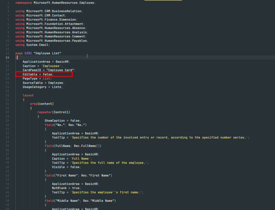Click area(content) on line 25
Screen dimensions: 275x210
click(x=42, y=104)
